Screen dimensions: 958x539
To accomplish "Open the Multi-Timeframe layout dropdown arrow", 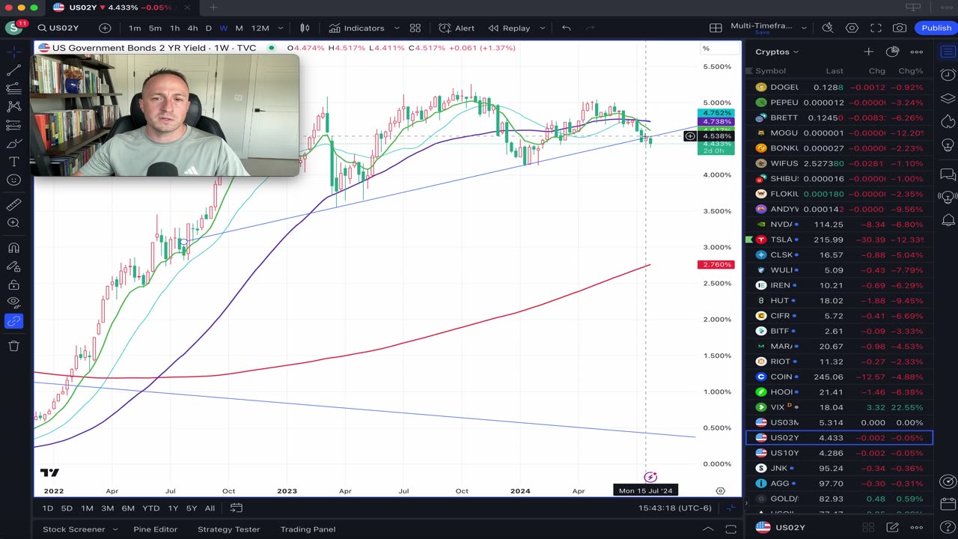I will pos(805,28).
